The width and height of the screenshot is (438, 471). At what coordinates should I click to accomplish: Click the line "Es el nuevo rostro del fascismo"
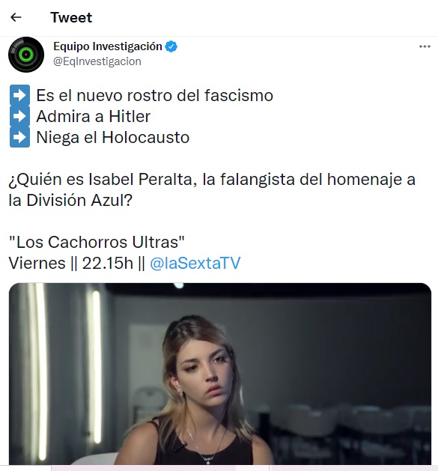pyautogui.click(x=154, y=96)
